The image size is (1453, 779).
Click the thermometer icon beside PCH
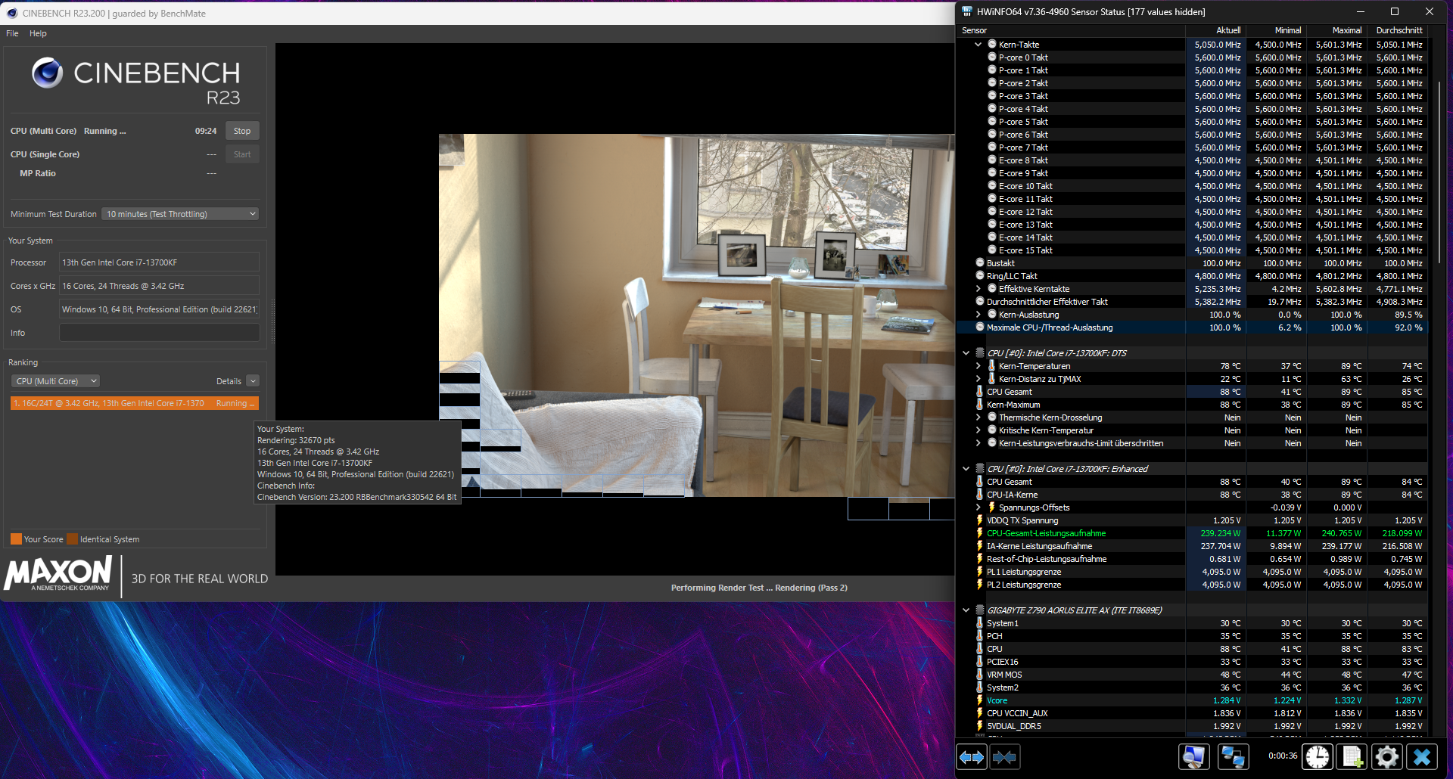click(980, 635)
